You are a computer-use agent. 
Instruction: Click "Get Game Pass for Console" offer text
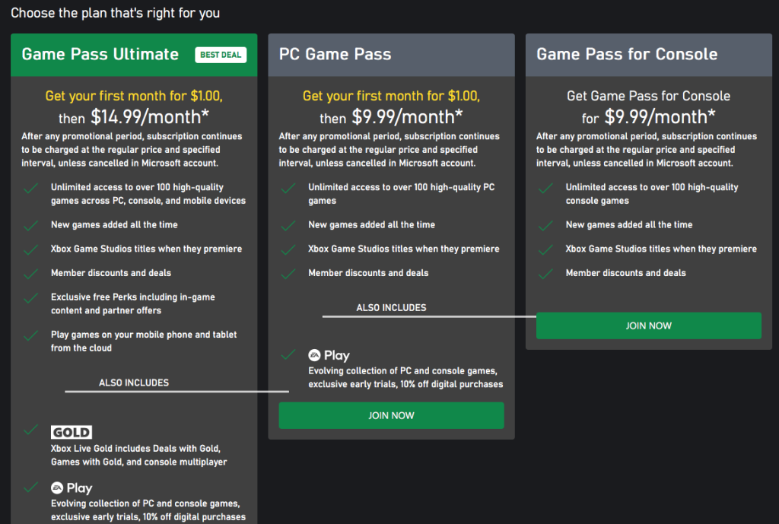pyautogui.click(x=648, y=96)
